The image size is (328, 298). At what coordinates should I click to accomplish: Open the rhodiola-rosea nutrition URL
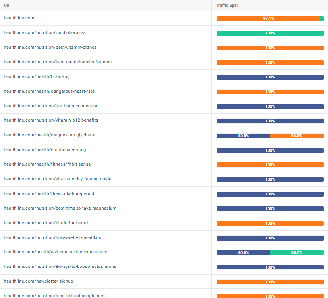click(x=44, y=32)
